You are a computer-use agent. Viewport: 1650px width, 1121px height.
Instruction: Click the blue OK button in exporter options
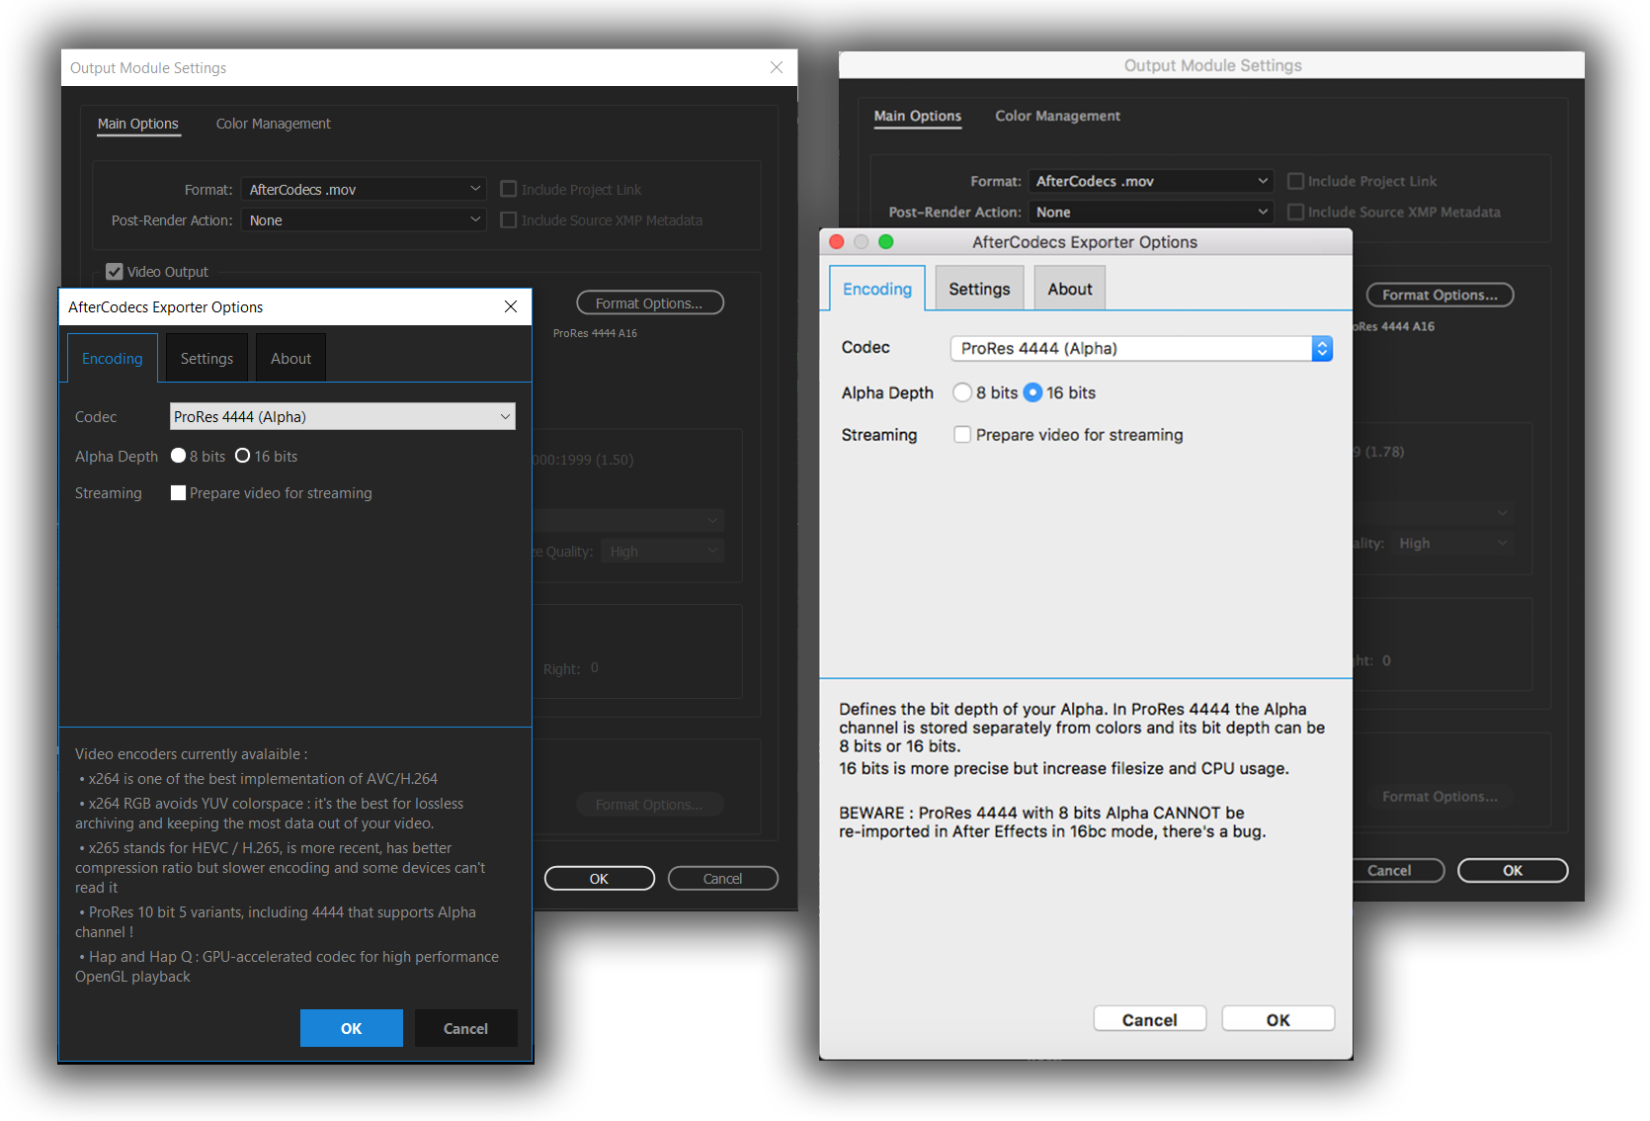[x=351, y=1028]
